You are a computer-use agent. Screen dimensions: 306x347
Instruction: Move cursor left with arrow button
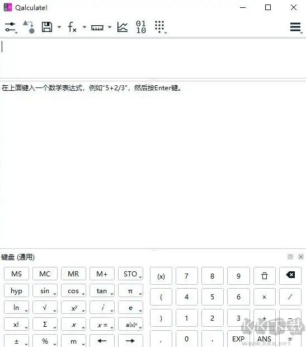point(102,341)
